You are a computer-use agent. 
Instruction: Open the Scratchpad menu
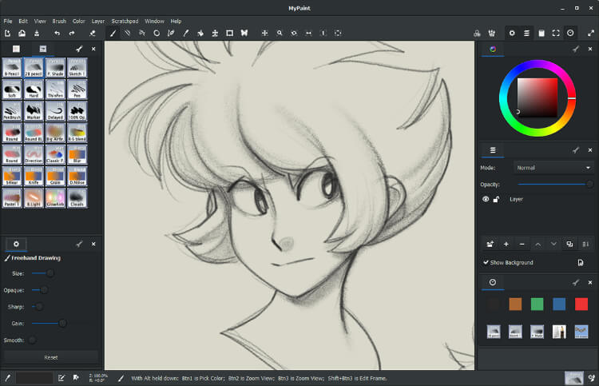125,21
